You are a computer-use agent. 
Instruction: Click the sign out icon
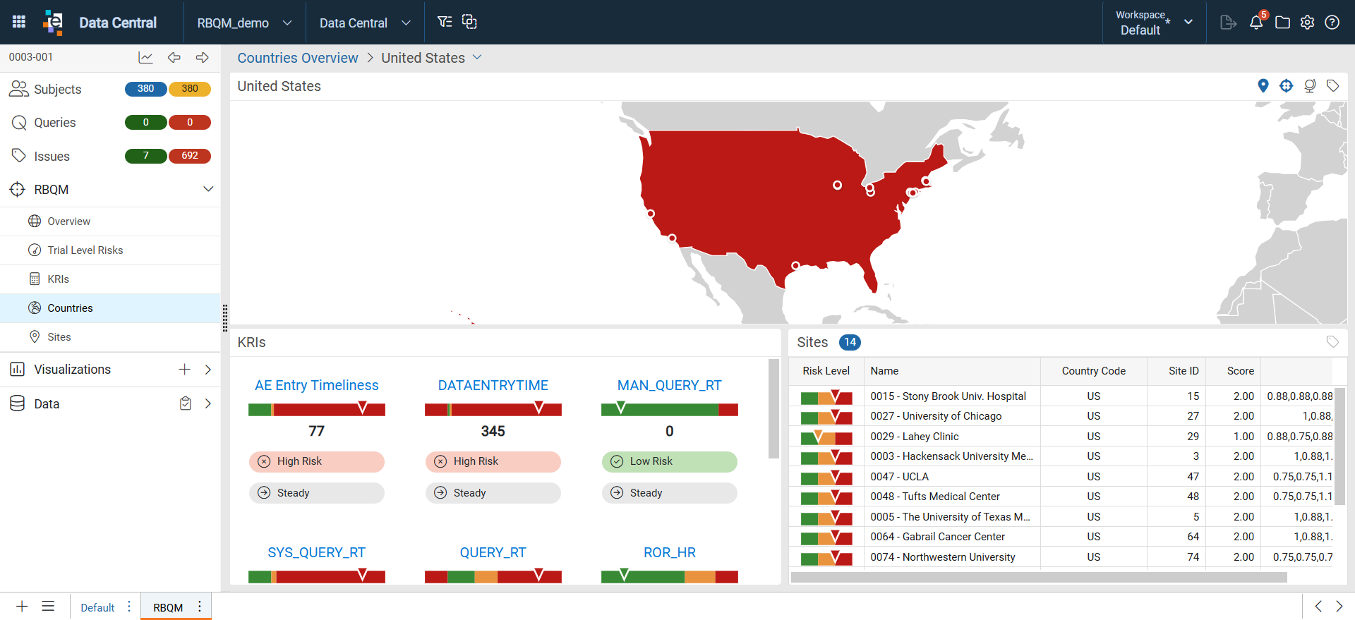(x=1228, y=23)
